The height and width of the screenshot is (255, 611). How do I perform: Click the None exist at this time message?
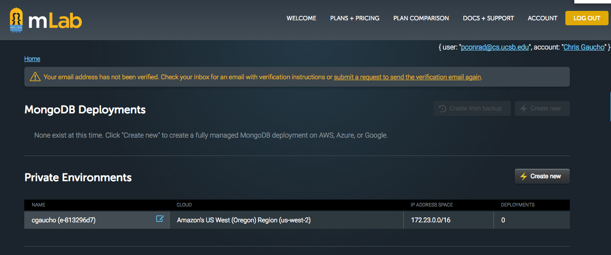(211, 135)
